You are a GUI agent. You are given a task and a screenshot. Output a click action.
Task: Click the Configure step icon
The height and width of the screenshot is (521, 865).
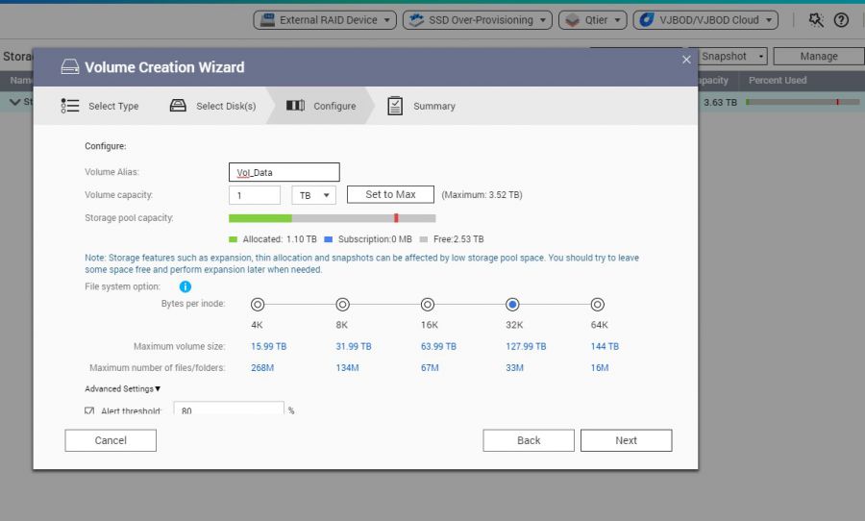[x=295, y=106]
